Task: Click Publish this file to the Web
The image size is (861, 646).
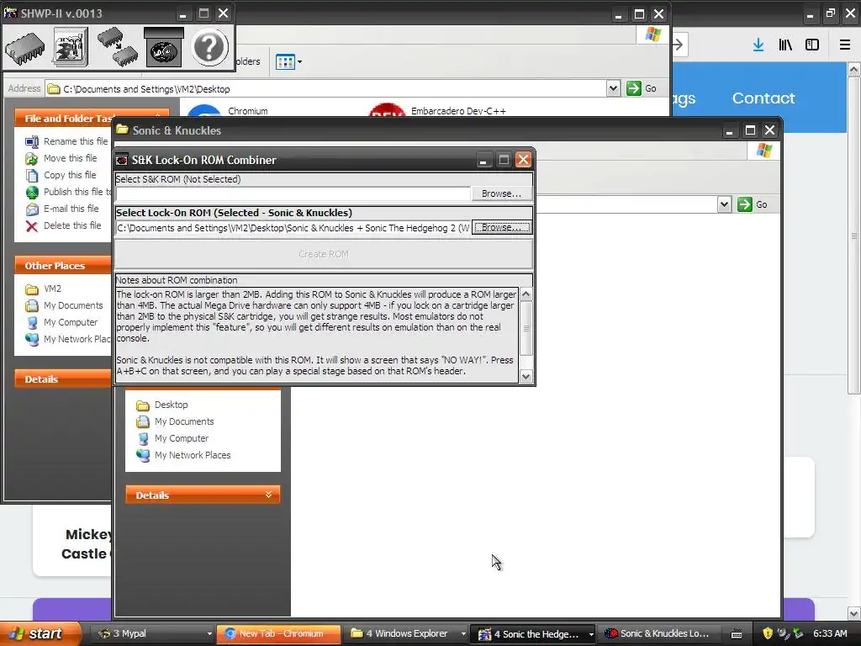Action: tap(77, 192)
